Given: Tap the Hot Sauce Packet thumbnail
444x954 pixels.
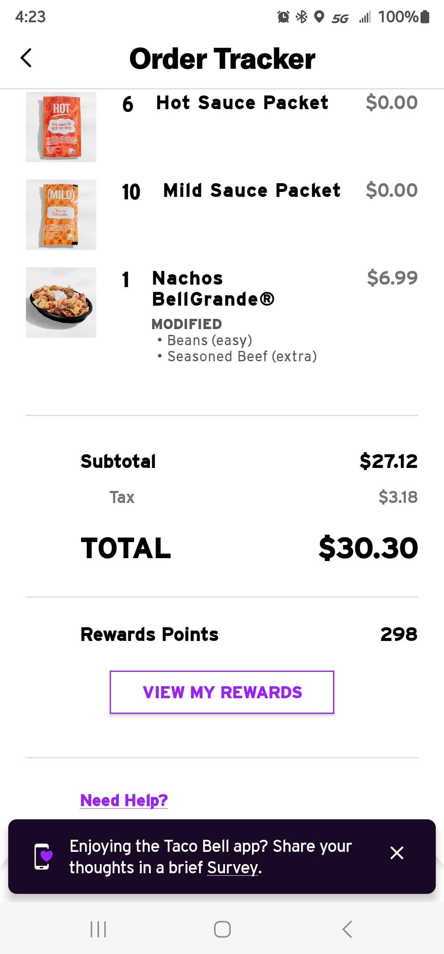Looking at the screenshot, I should click(61, 127).
